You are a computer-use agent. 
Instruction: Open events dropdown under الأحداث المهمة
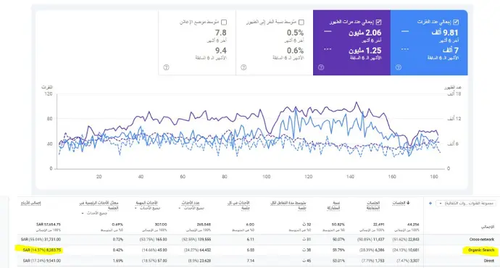[x=148, y=208]
